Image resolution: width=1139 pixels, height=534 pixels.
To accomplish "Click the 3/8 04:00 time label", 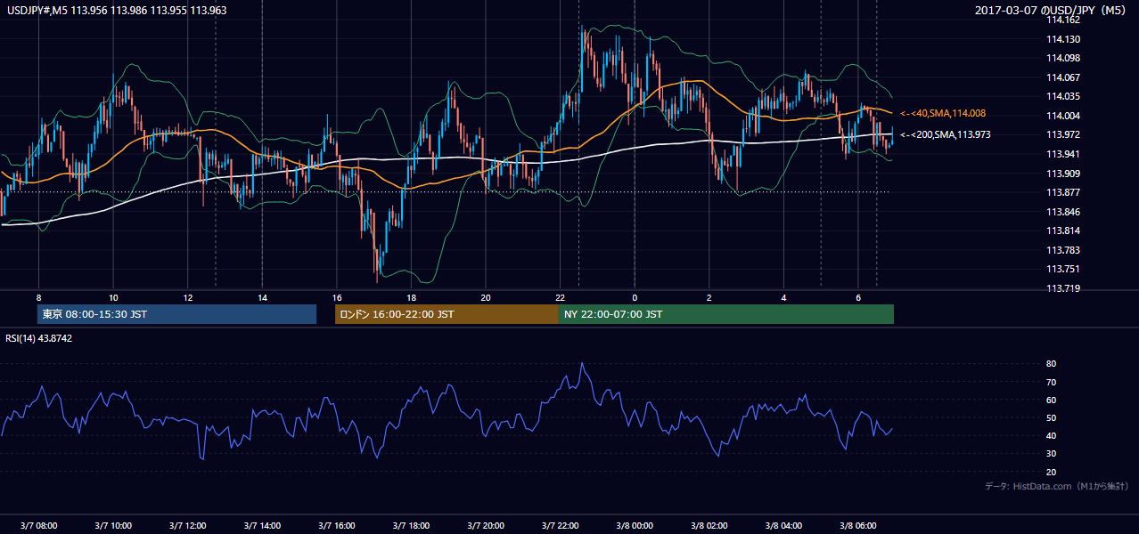I will tap(783, 525).
